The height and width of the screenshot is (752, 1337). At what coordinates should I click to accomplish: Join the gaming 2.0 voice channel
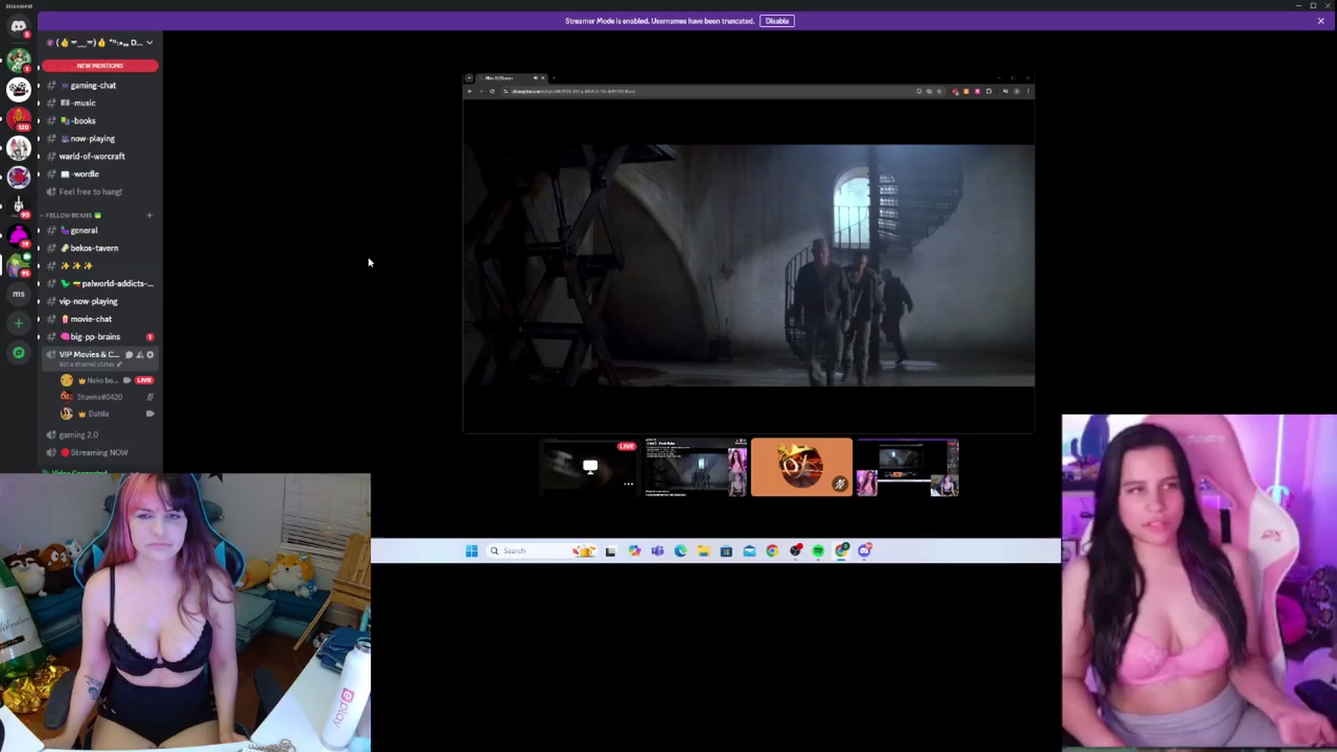point(100,434)
